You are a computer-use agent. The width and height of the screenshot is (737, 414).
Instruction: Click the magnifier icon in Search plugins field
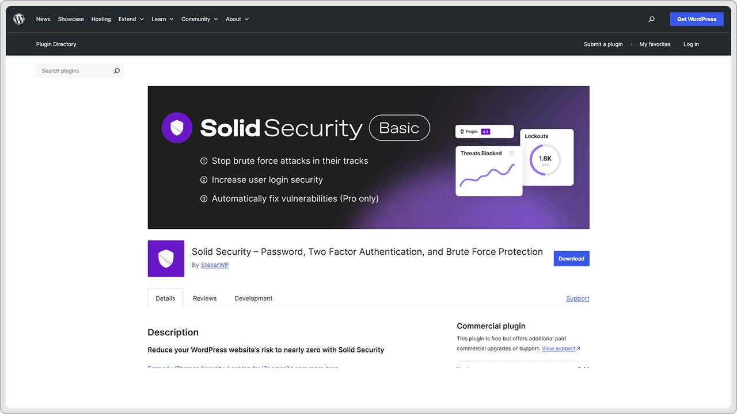coord(117,70)
